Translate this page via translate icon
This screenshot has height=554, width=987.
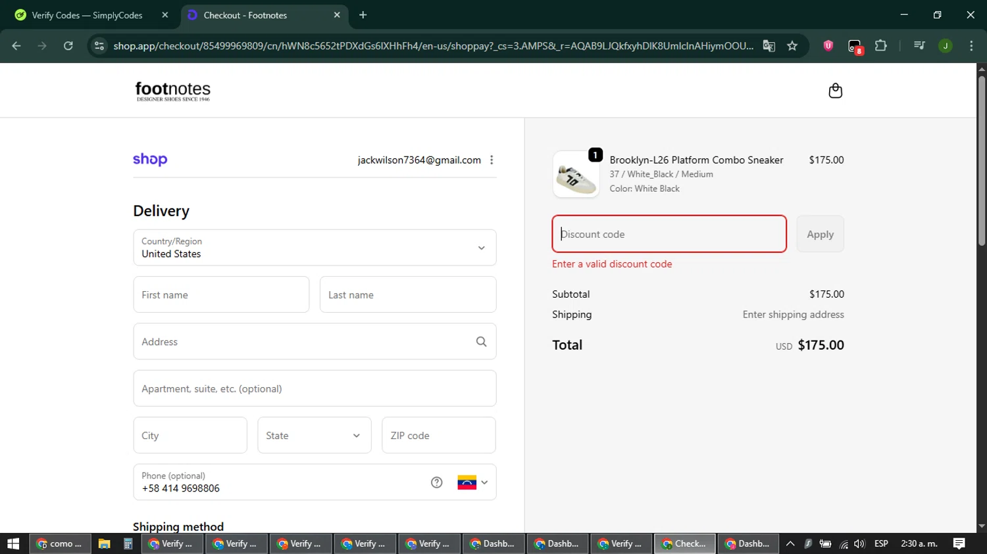pos(769,45)
